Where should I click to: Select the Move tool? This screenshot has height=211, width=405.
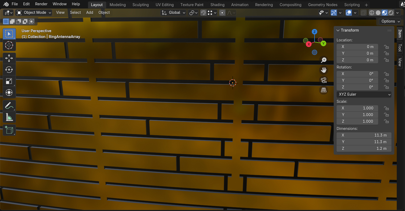pos(9,58)
